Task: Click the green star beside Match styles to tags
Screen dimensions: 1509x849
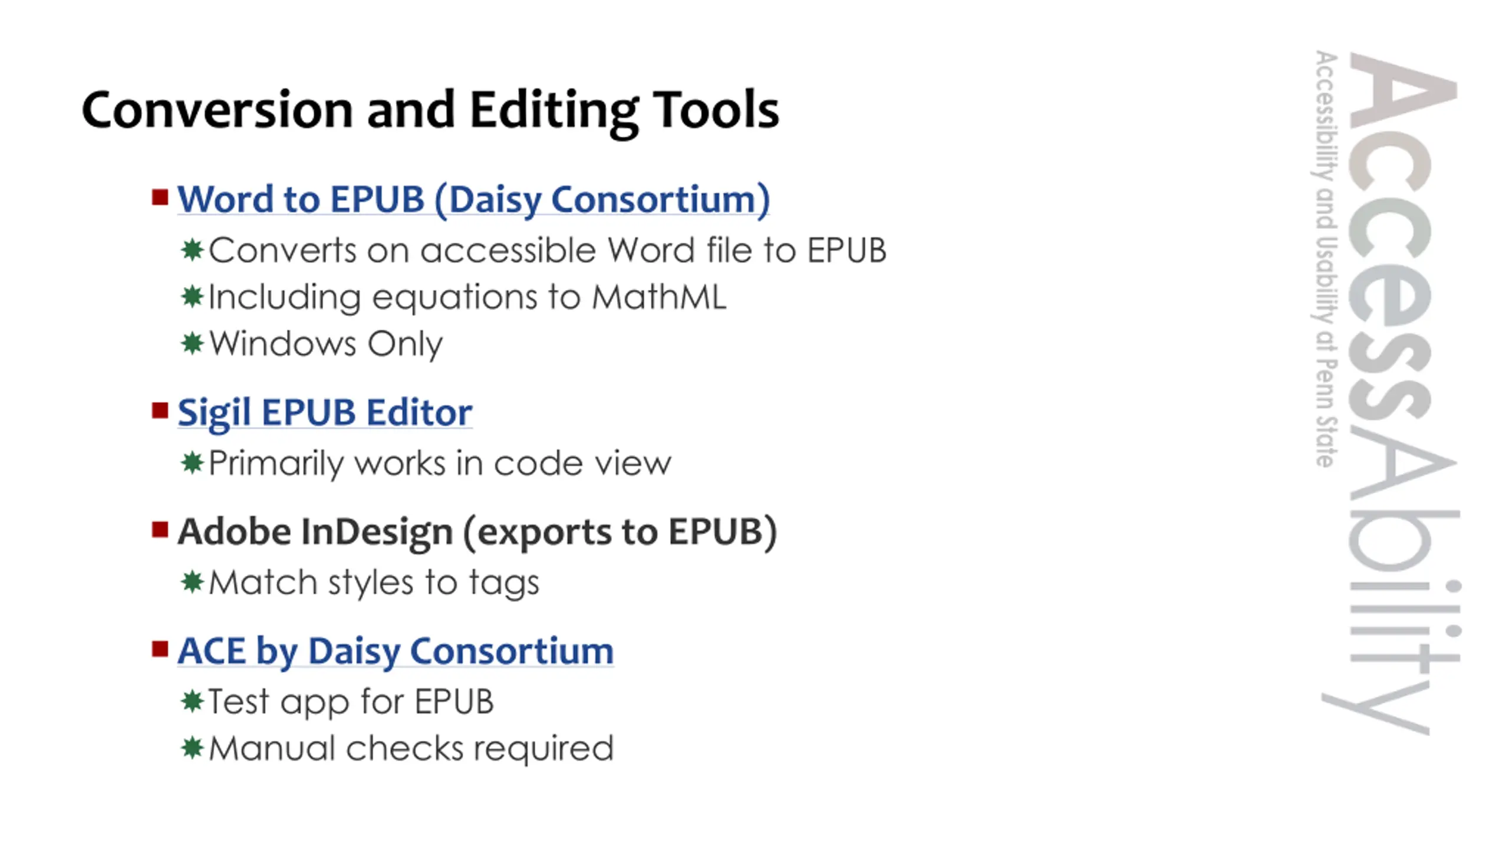Action: coord(192,582)
